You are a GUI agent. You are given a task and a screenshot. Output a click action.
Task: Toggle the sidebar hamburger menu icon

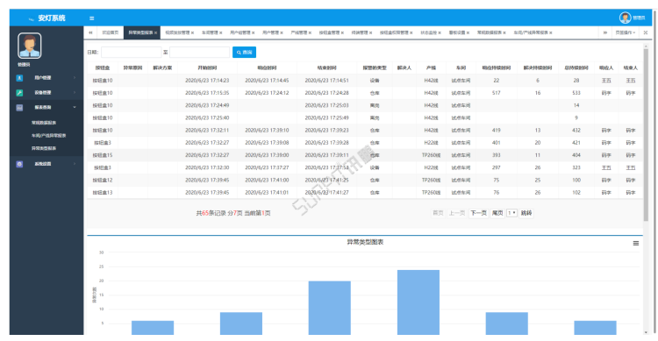click(91, 18)
